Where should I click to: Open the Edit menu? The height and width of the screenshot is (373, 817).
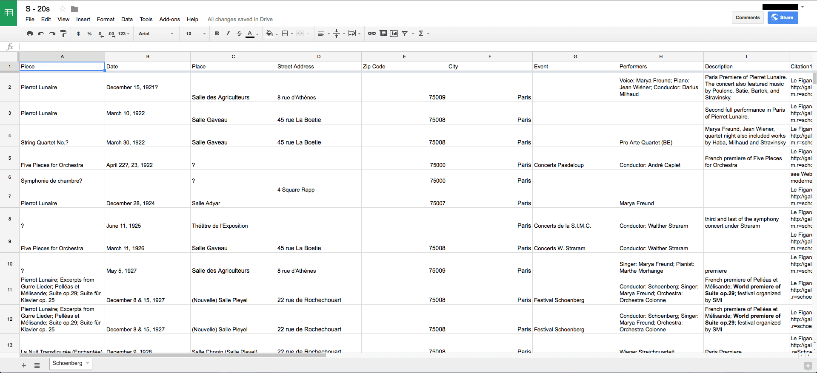(x=46, y=20)
